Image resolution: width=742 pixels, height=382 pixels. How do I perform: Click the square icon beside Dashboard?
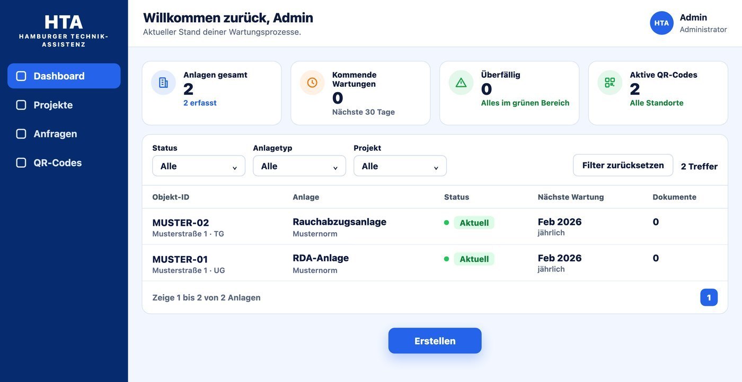[21, 76]
